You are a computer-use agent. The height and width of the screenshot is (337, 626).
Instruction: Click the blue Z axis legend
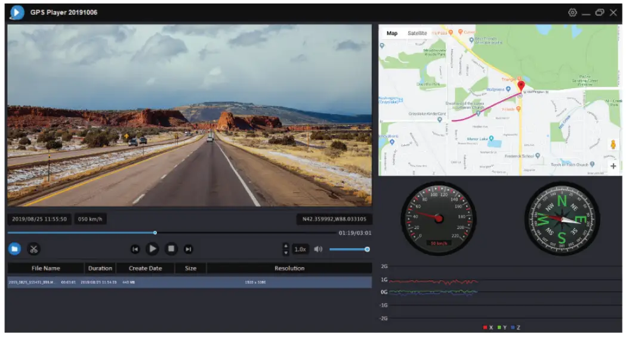point(516,327)
